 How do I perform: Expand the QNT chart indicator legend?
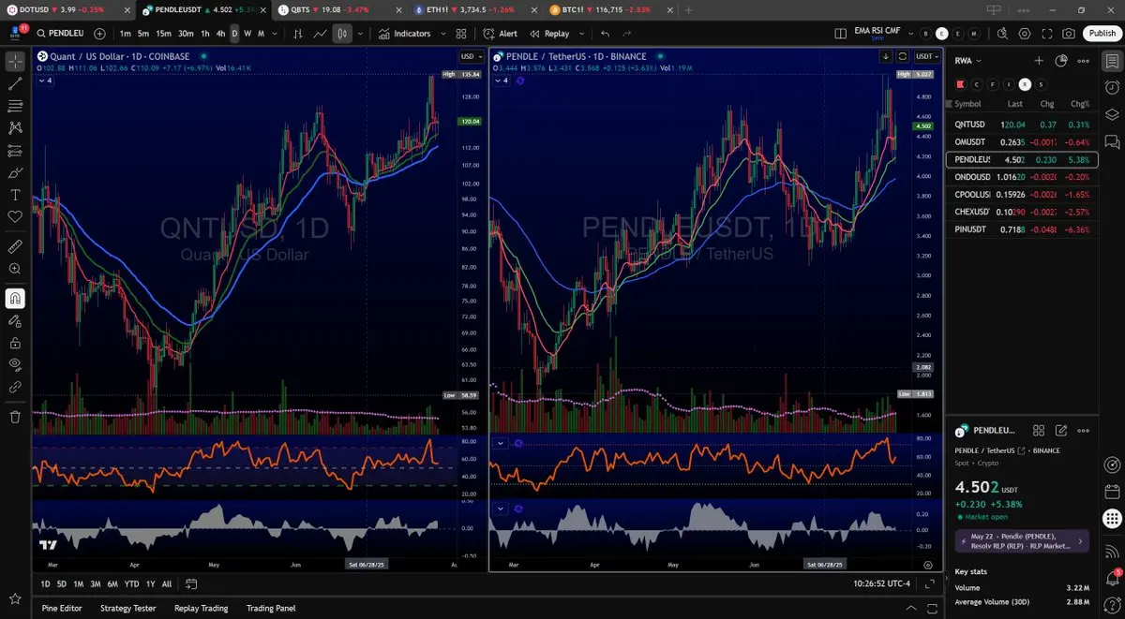(45, 81)
